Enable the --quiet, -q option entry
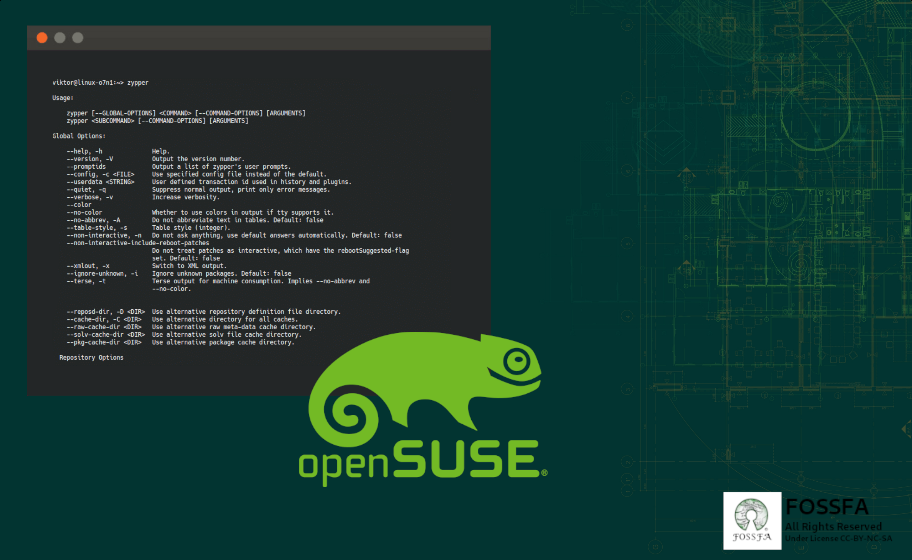The height and width of the screenshot is (560, 912). [86, 189]
